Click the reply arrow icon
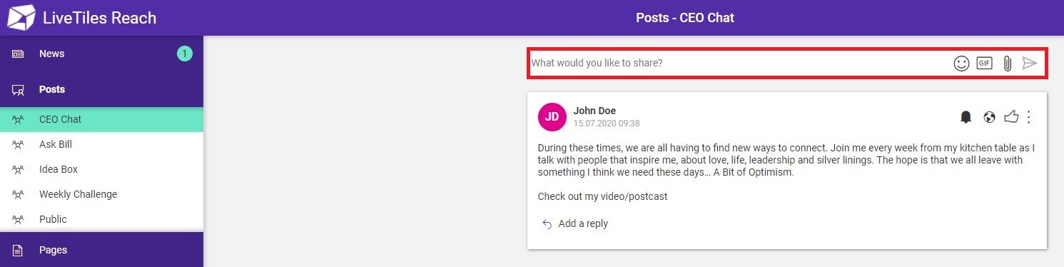The height and width of the screenshot is (267, 1064). coord(547,224)
